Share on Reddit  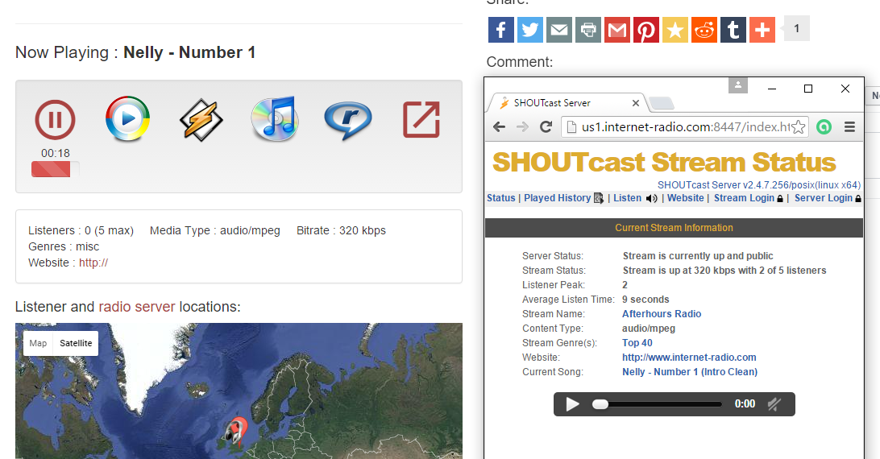[x=704, y=30]
